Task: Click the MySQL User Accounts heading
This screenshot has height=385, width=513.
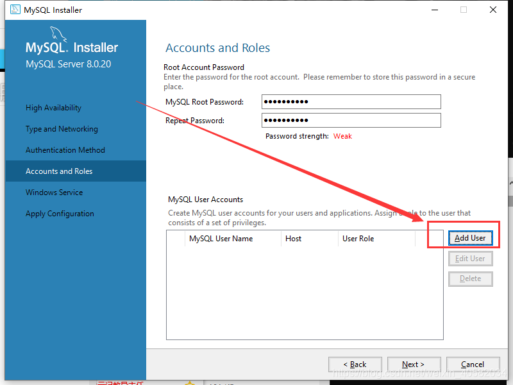Action: tap(205, 200)
